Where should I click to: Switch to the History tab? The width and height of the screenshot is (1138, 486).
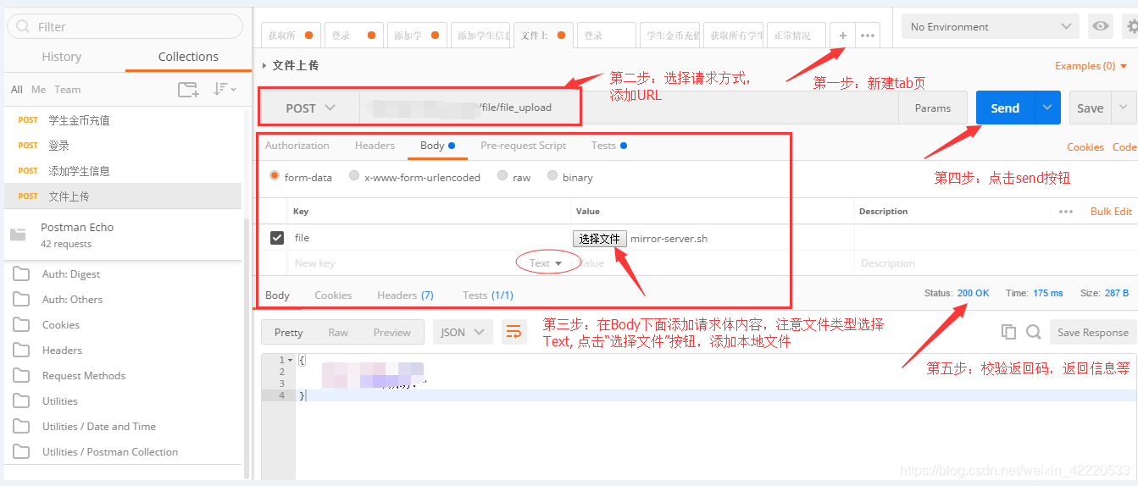click(62, 57)
